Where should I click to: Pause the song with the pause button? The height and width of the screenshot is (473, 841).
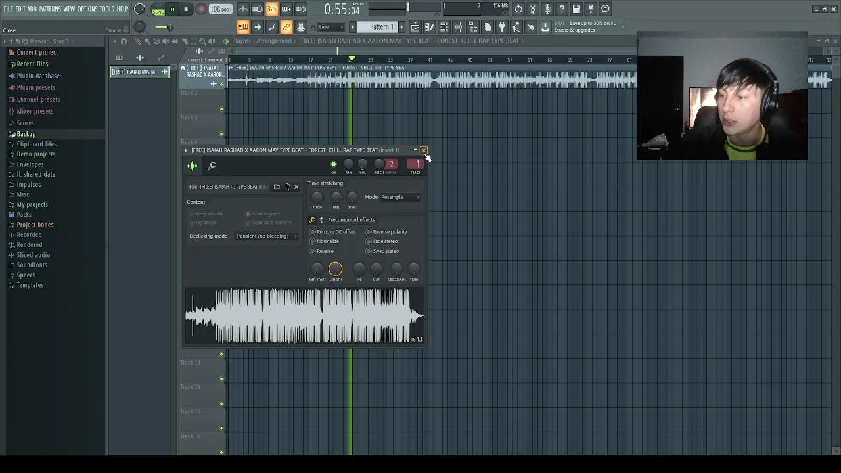click(x=172, y=9)
